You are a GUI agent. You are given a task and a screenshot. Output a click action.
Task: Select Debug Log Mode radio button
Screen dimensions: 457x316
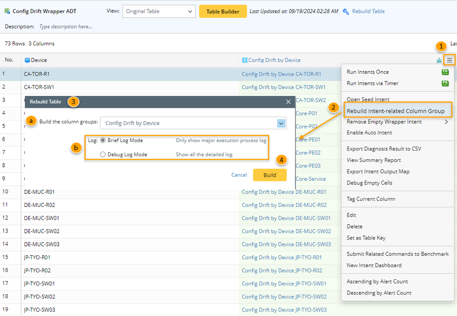(x=103, y=155)
